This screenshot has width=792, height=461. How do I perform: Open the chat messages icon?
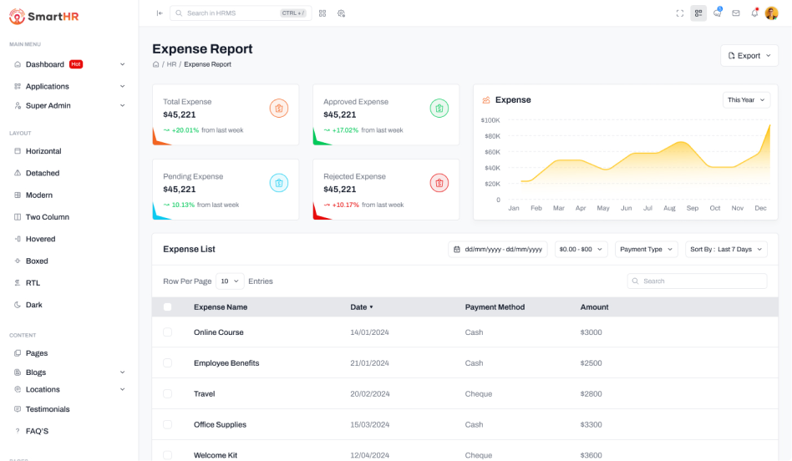point(717,13)
